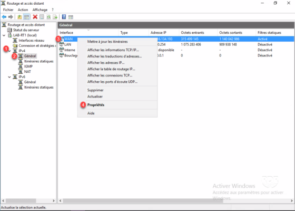This screenshot has height=211, width=295.
Task: Choose Afficher les connexions TCP
Action: click(x=117, y=75)
